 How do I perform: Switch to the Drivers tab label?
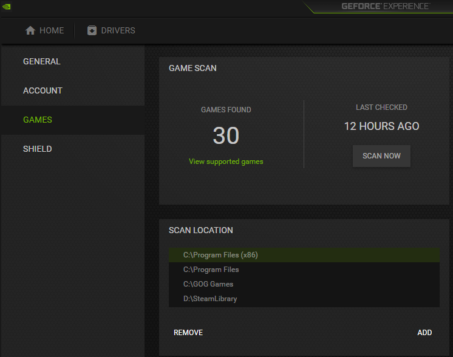point(119,30)
